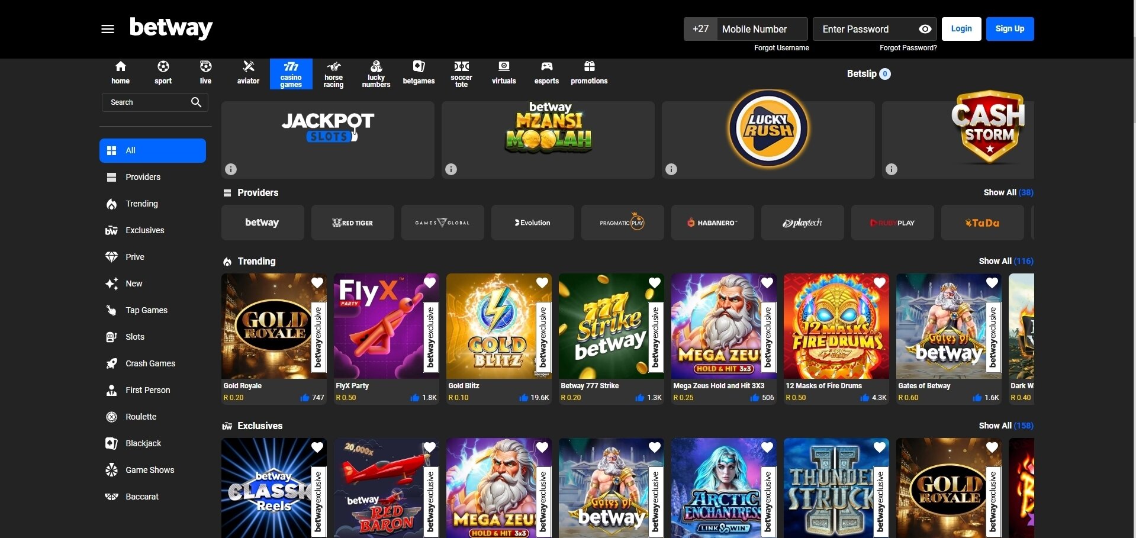Open the Betslip panel
The image size is (1136, 538).
[x=868, y=74]
